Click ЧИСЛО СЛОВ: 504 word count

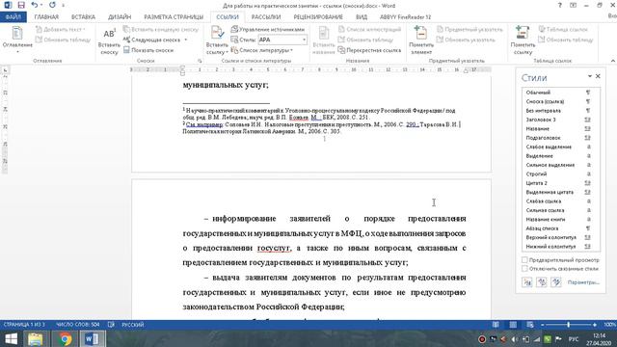click(77, 325)
